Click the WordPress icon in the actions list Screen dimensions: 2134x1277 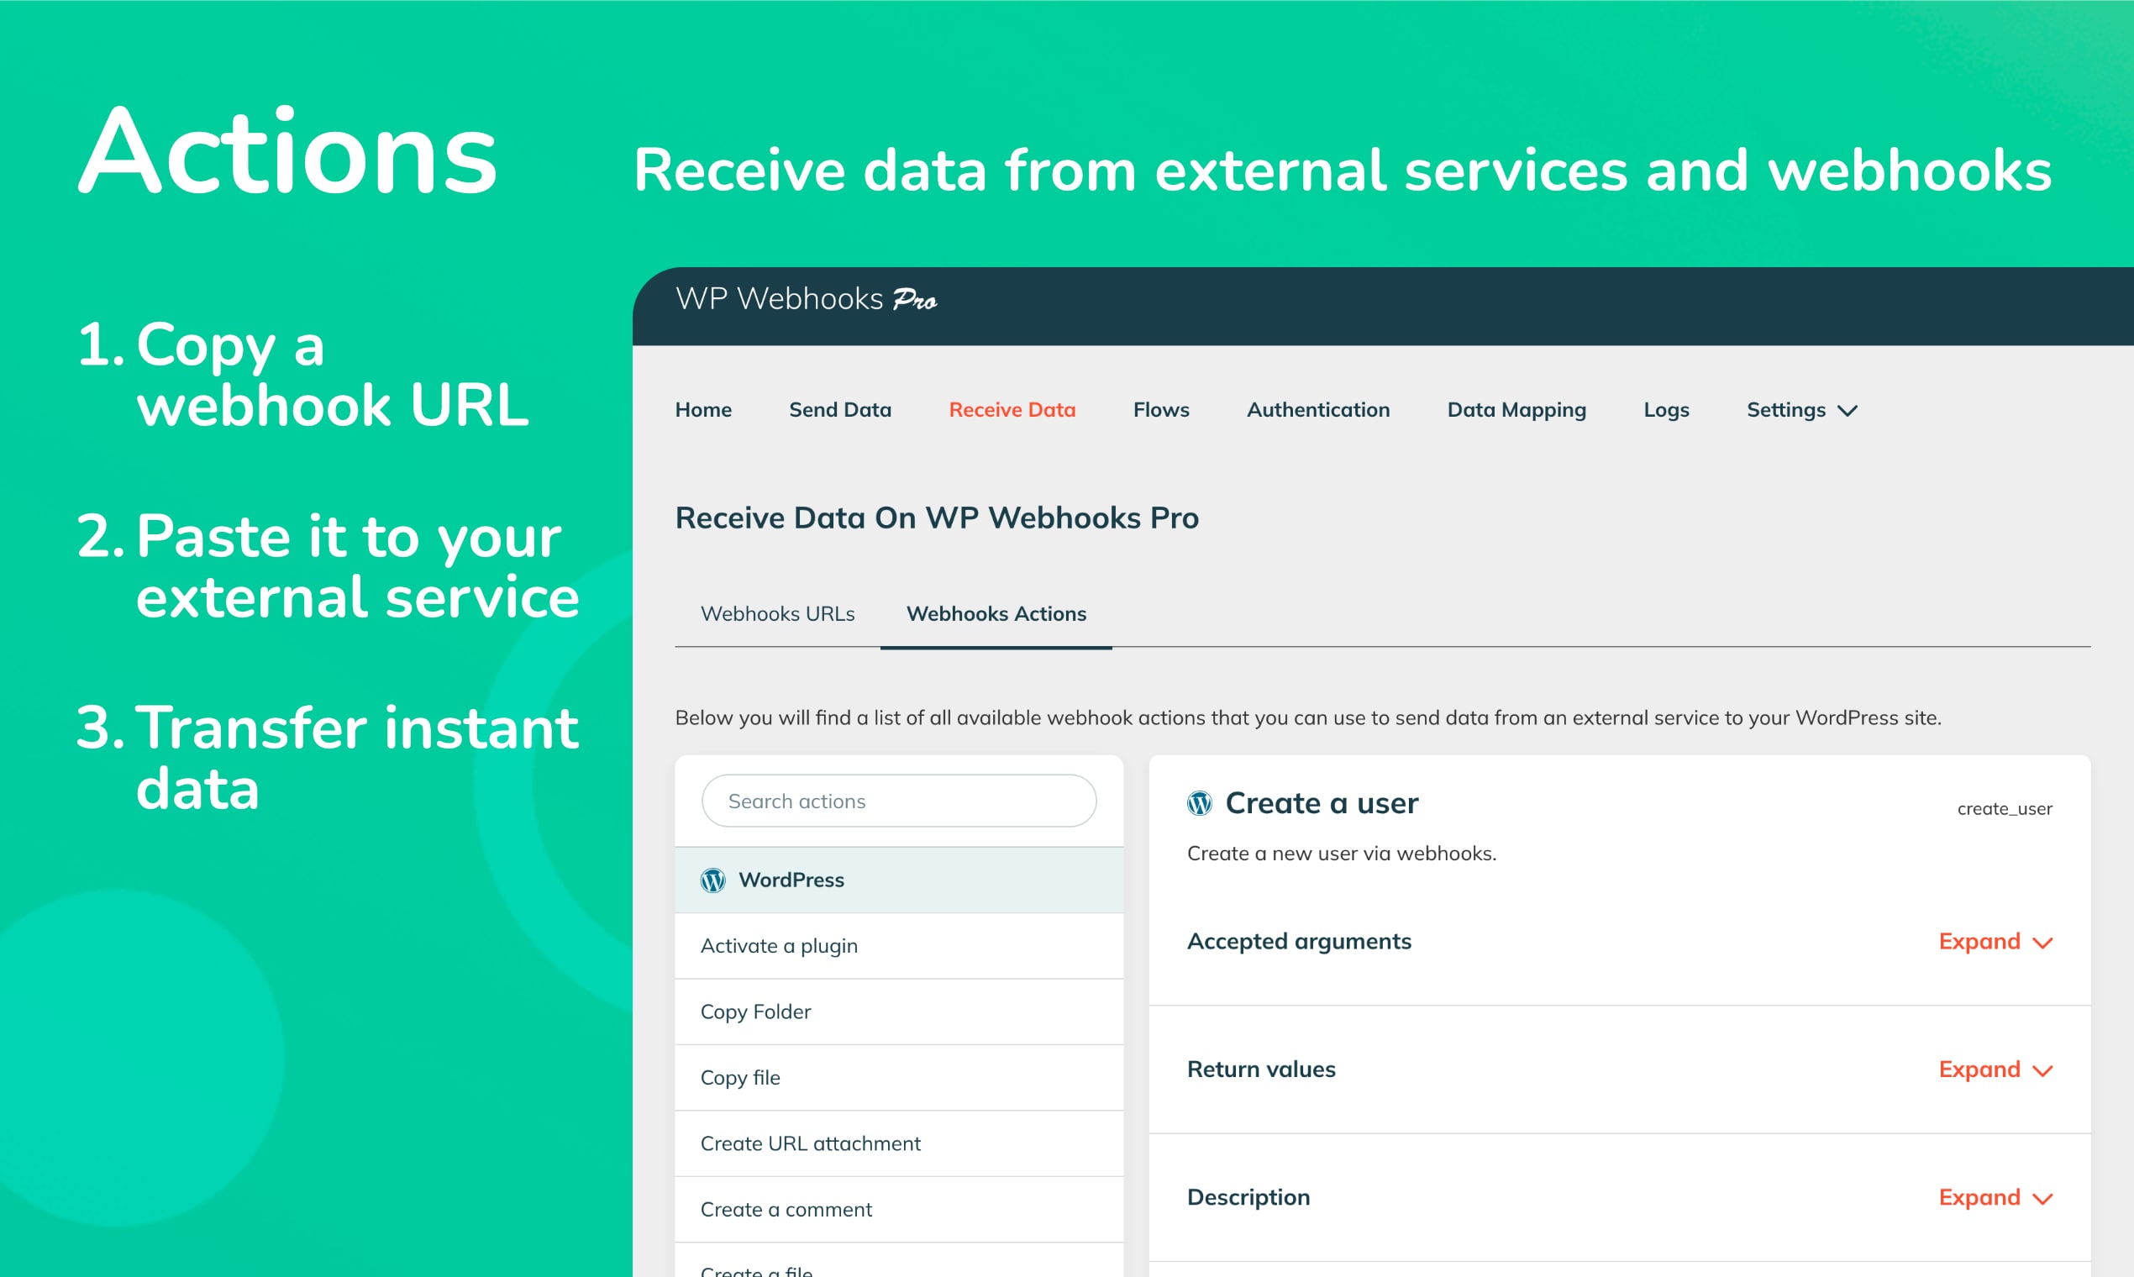tap(712, 880)
